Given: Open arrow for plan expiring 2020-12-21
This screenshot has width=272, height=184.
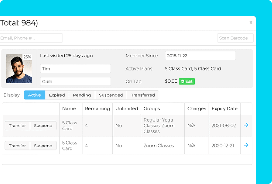Looking at the screenshot, I should coord(246,145).
